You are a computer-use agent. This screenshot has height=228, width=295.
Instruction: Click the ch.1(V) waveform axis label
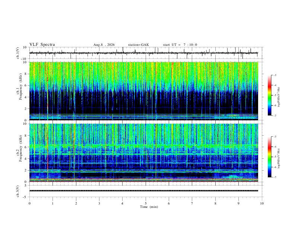point(18,53)
